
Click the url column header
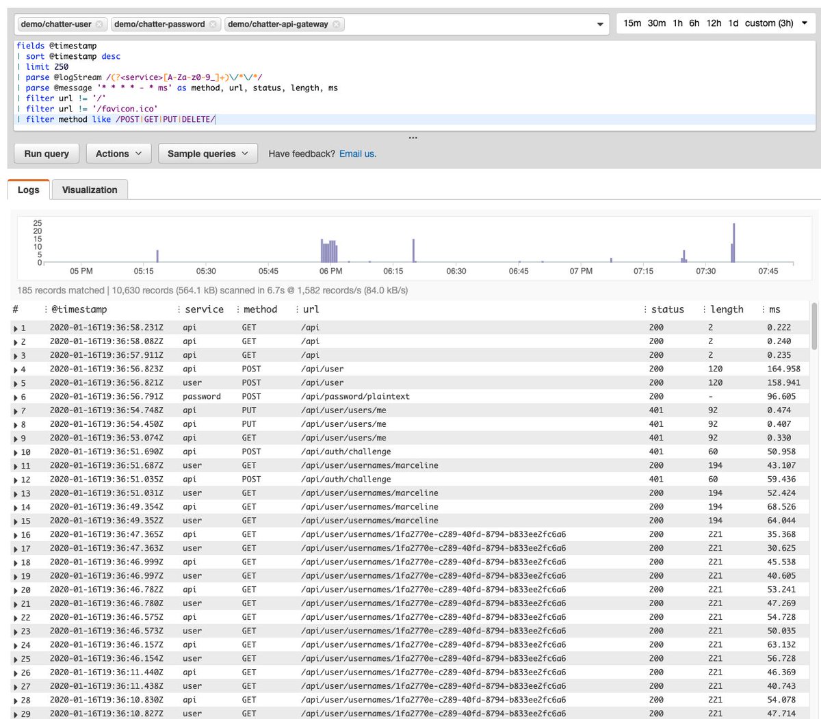click(311, 309)
